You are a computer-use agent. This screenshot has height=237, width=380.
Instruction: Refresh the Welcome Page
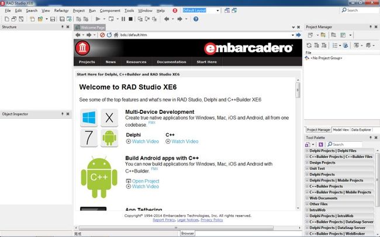coord(109,35)
